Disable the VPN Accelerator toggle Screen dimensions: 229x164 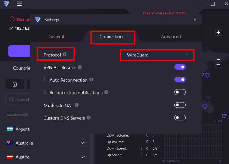180,67
